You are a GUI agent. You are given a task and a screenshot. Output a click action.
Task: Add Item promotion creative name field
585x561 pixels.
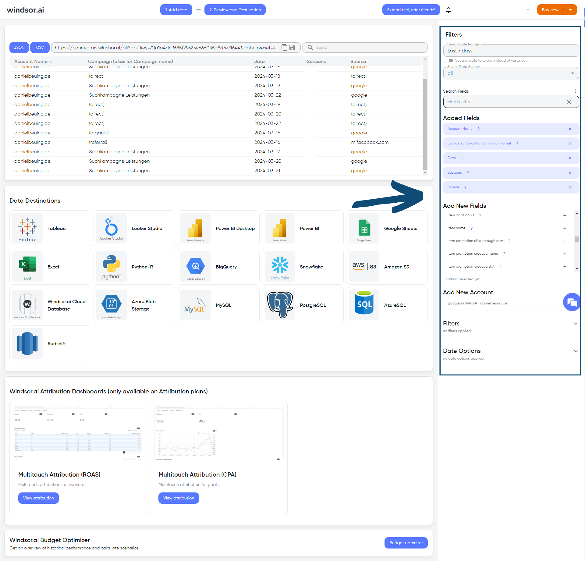click(x=565, y=254)
